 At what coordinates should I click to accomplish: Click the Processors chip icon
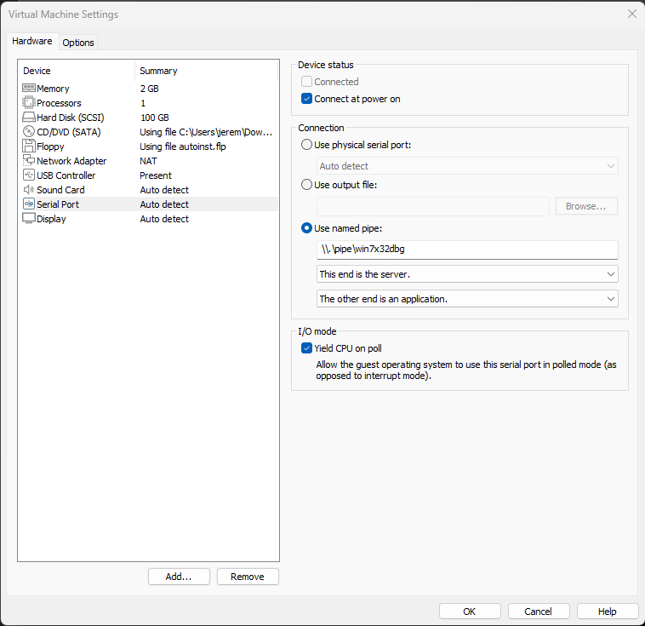click(29, 102)
